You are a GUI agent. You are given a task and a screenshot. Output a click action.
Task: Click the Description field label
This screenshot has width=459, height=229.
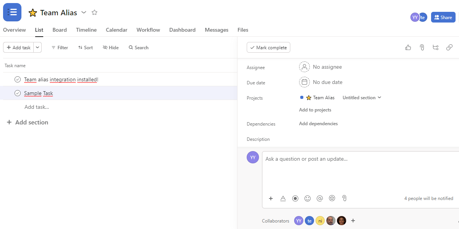click(x=258, y=139)
